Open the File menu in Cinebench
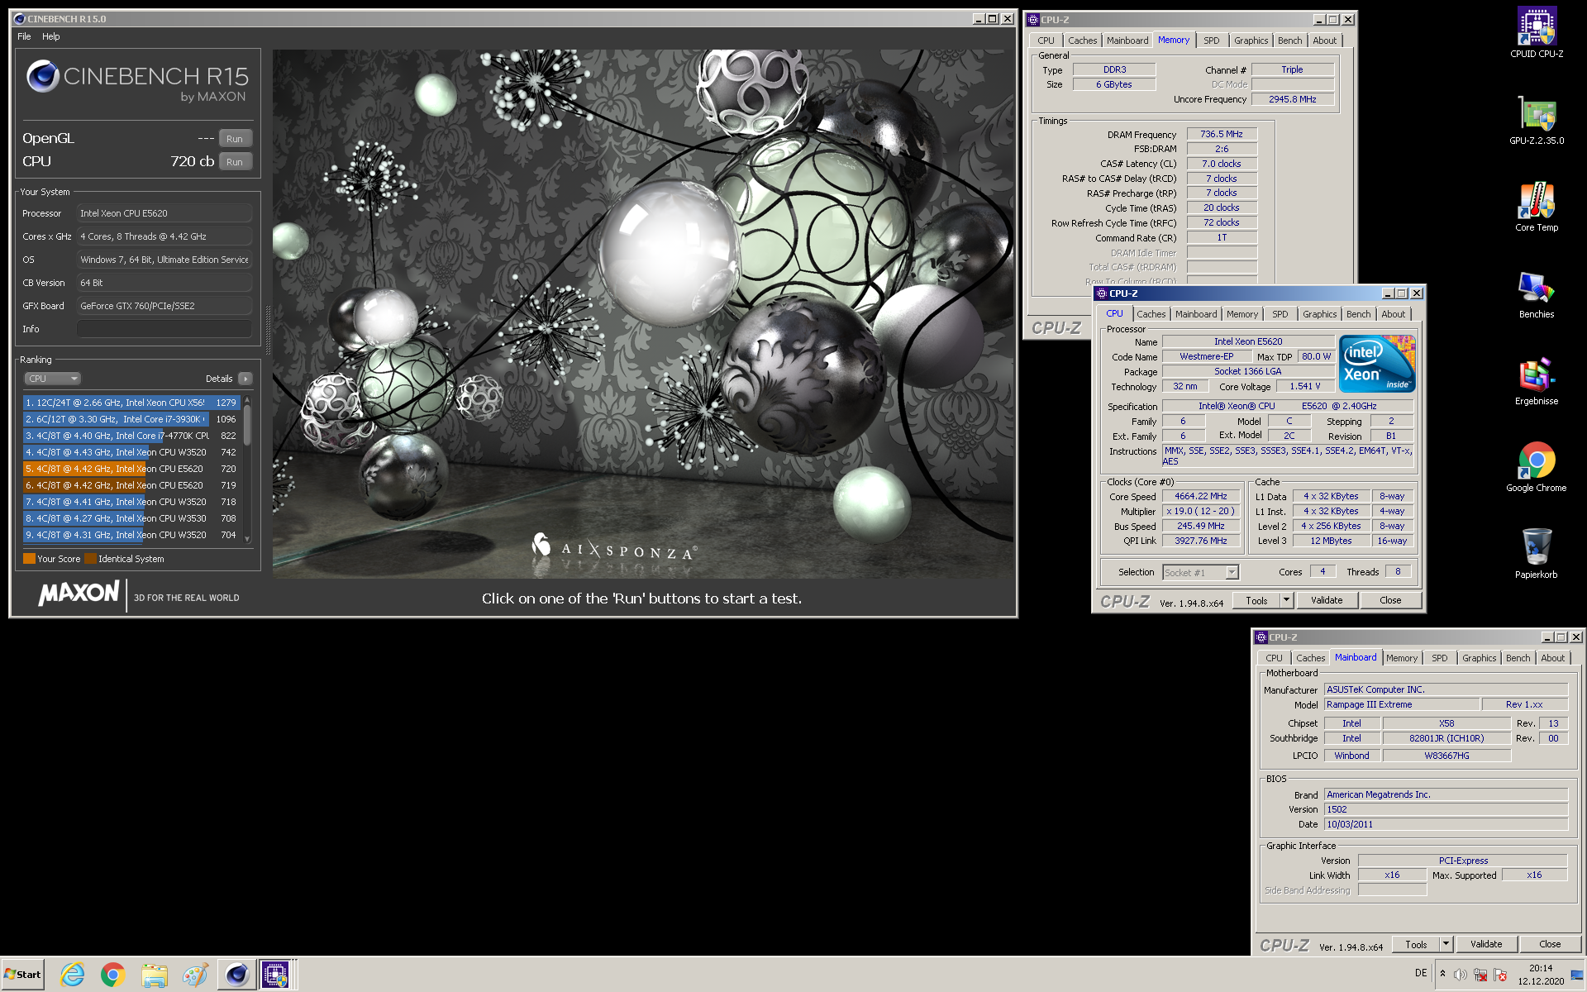1587x992 pixels. point(24,36)
